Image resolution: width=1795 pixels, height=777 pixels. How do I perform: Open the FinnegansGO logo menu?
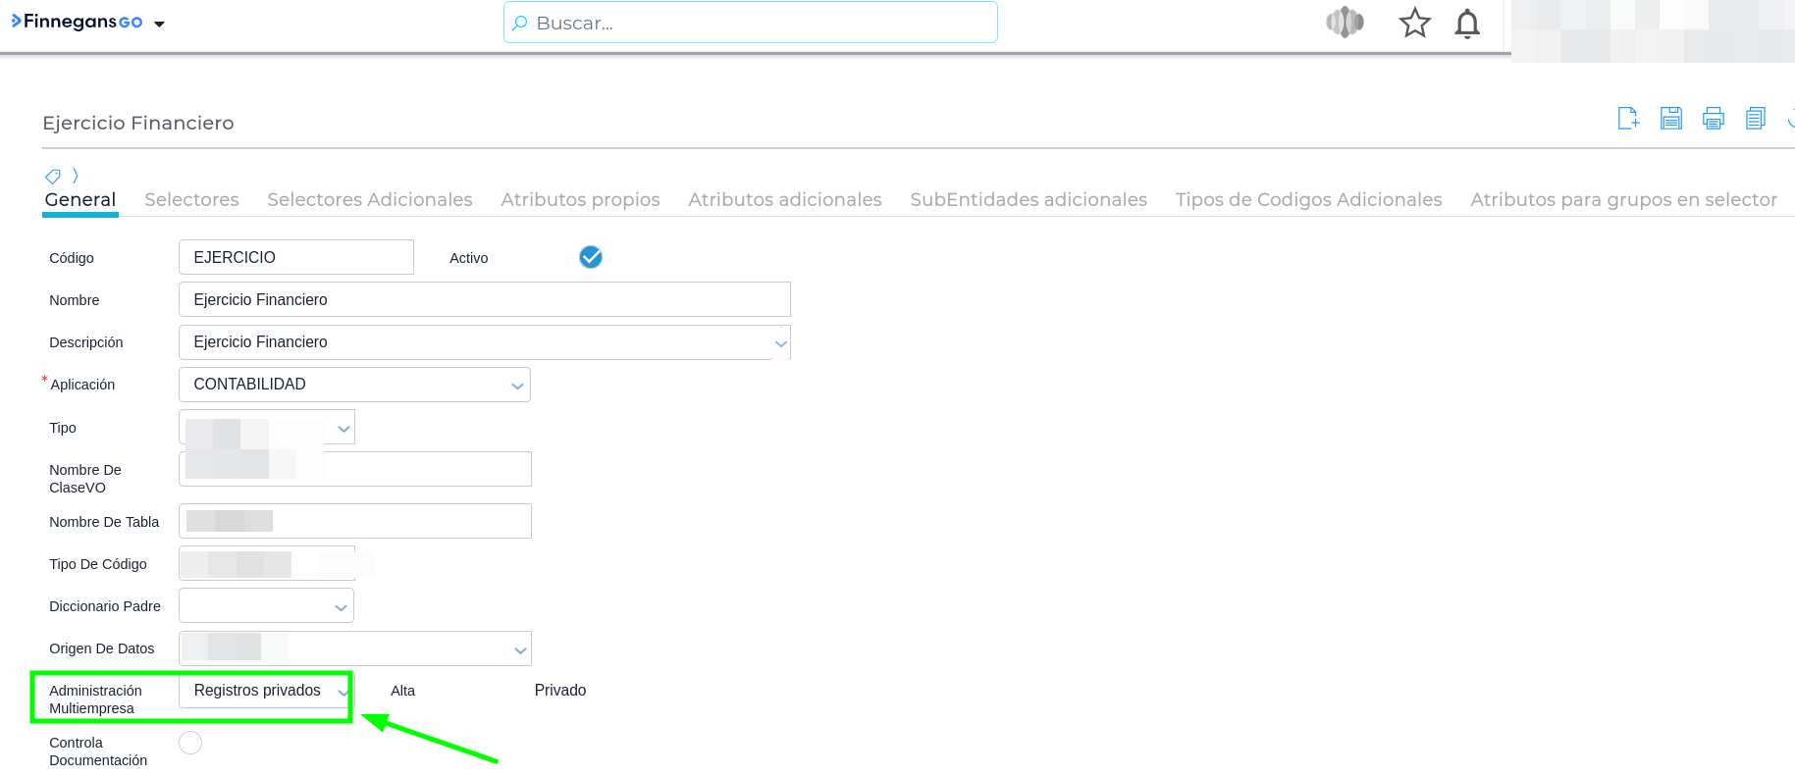tap(88, 23)
